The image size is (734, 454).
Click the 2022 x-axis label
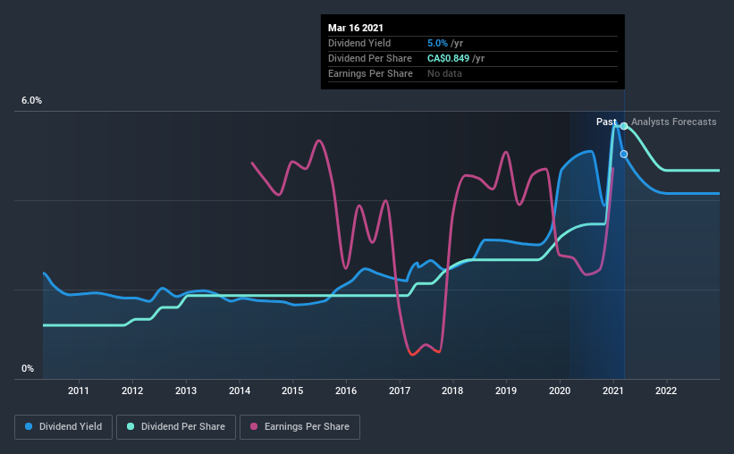[x=666, y=391]
